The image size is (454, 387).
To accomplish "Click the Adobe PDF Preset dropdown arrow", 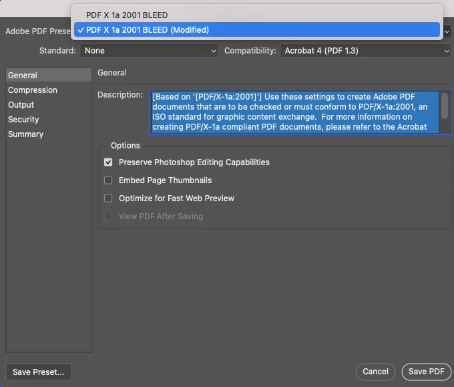I will point(447,31).
